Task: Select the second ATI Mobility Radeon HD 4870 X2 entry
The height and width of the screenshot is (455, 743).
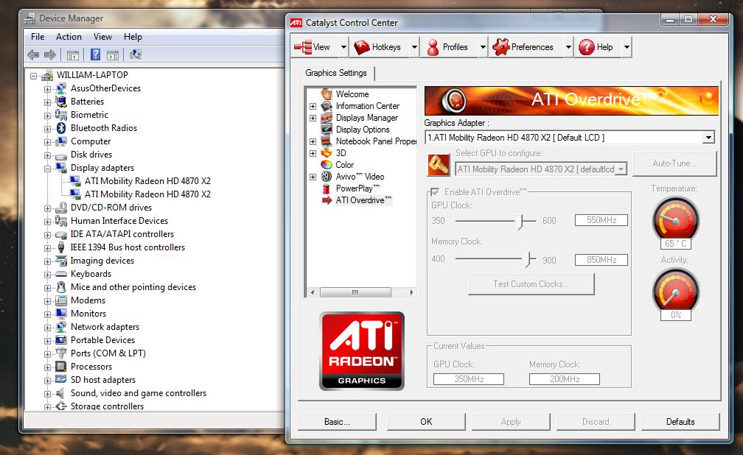Action: tap(147, 194)
